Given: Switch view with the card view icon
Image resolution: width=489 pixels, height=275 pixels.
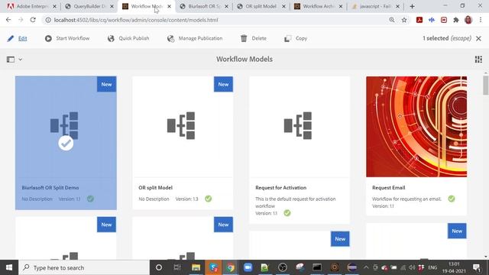Looking at the screenshot, I should [478, 60].
